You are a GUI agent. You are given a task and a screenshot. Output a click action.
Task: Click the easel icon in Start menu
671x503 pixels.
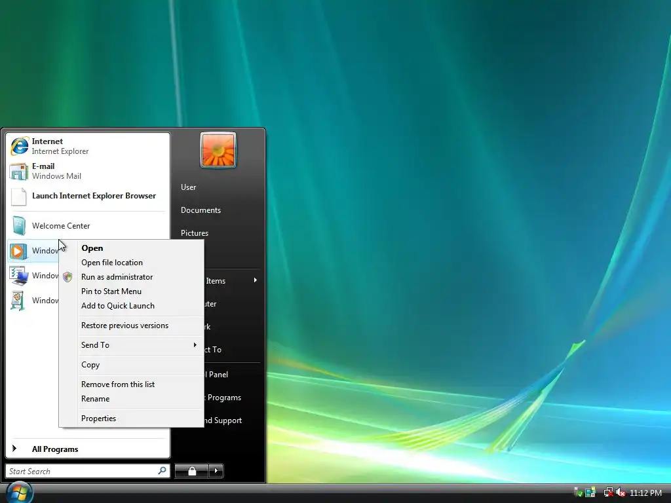18,301
